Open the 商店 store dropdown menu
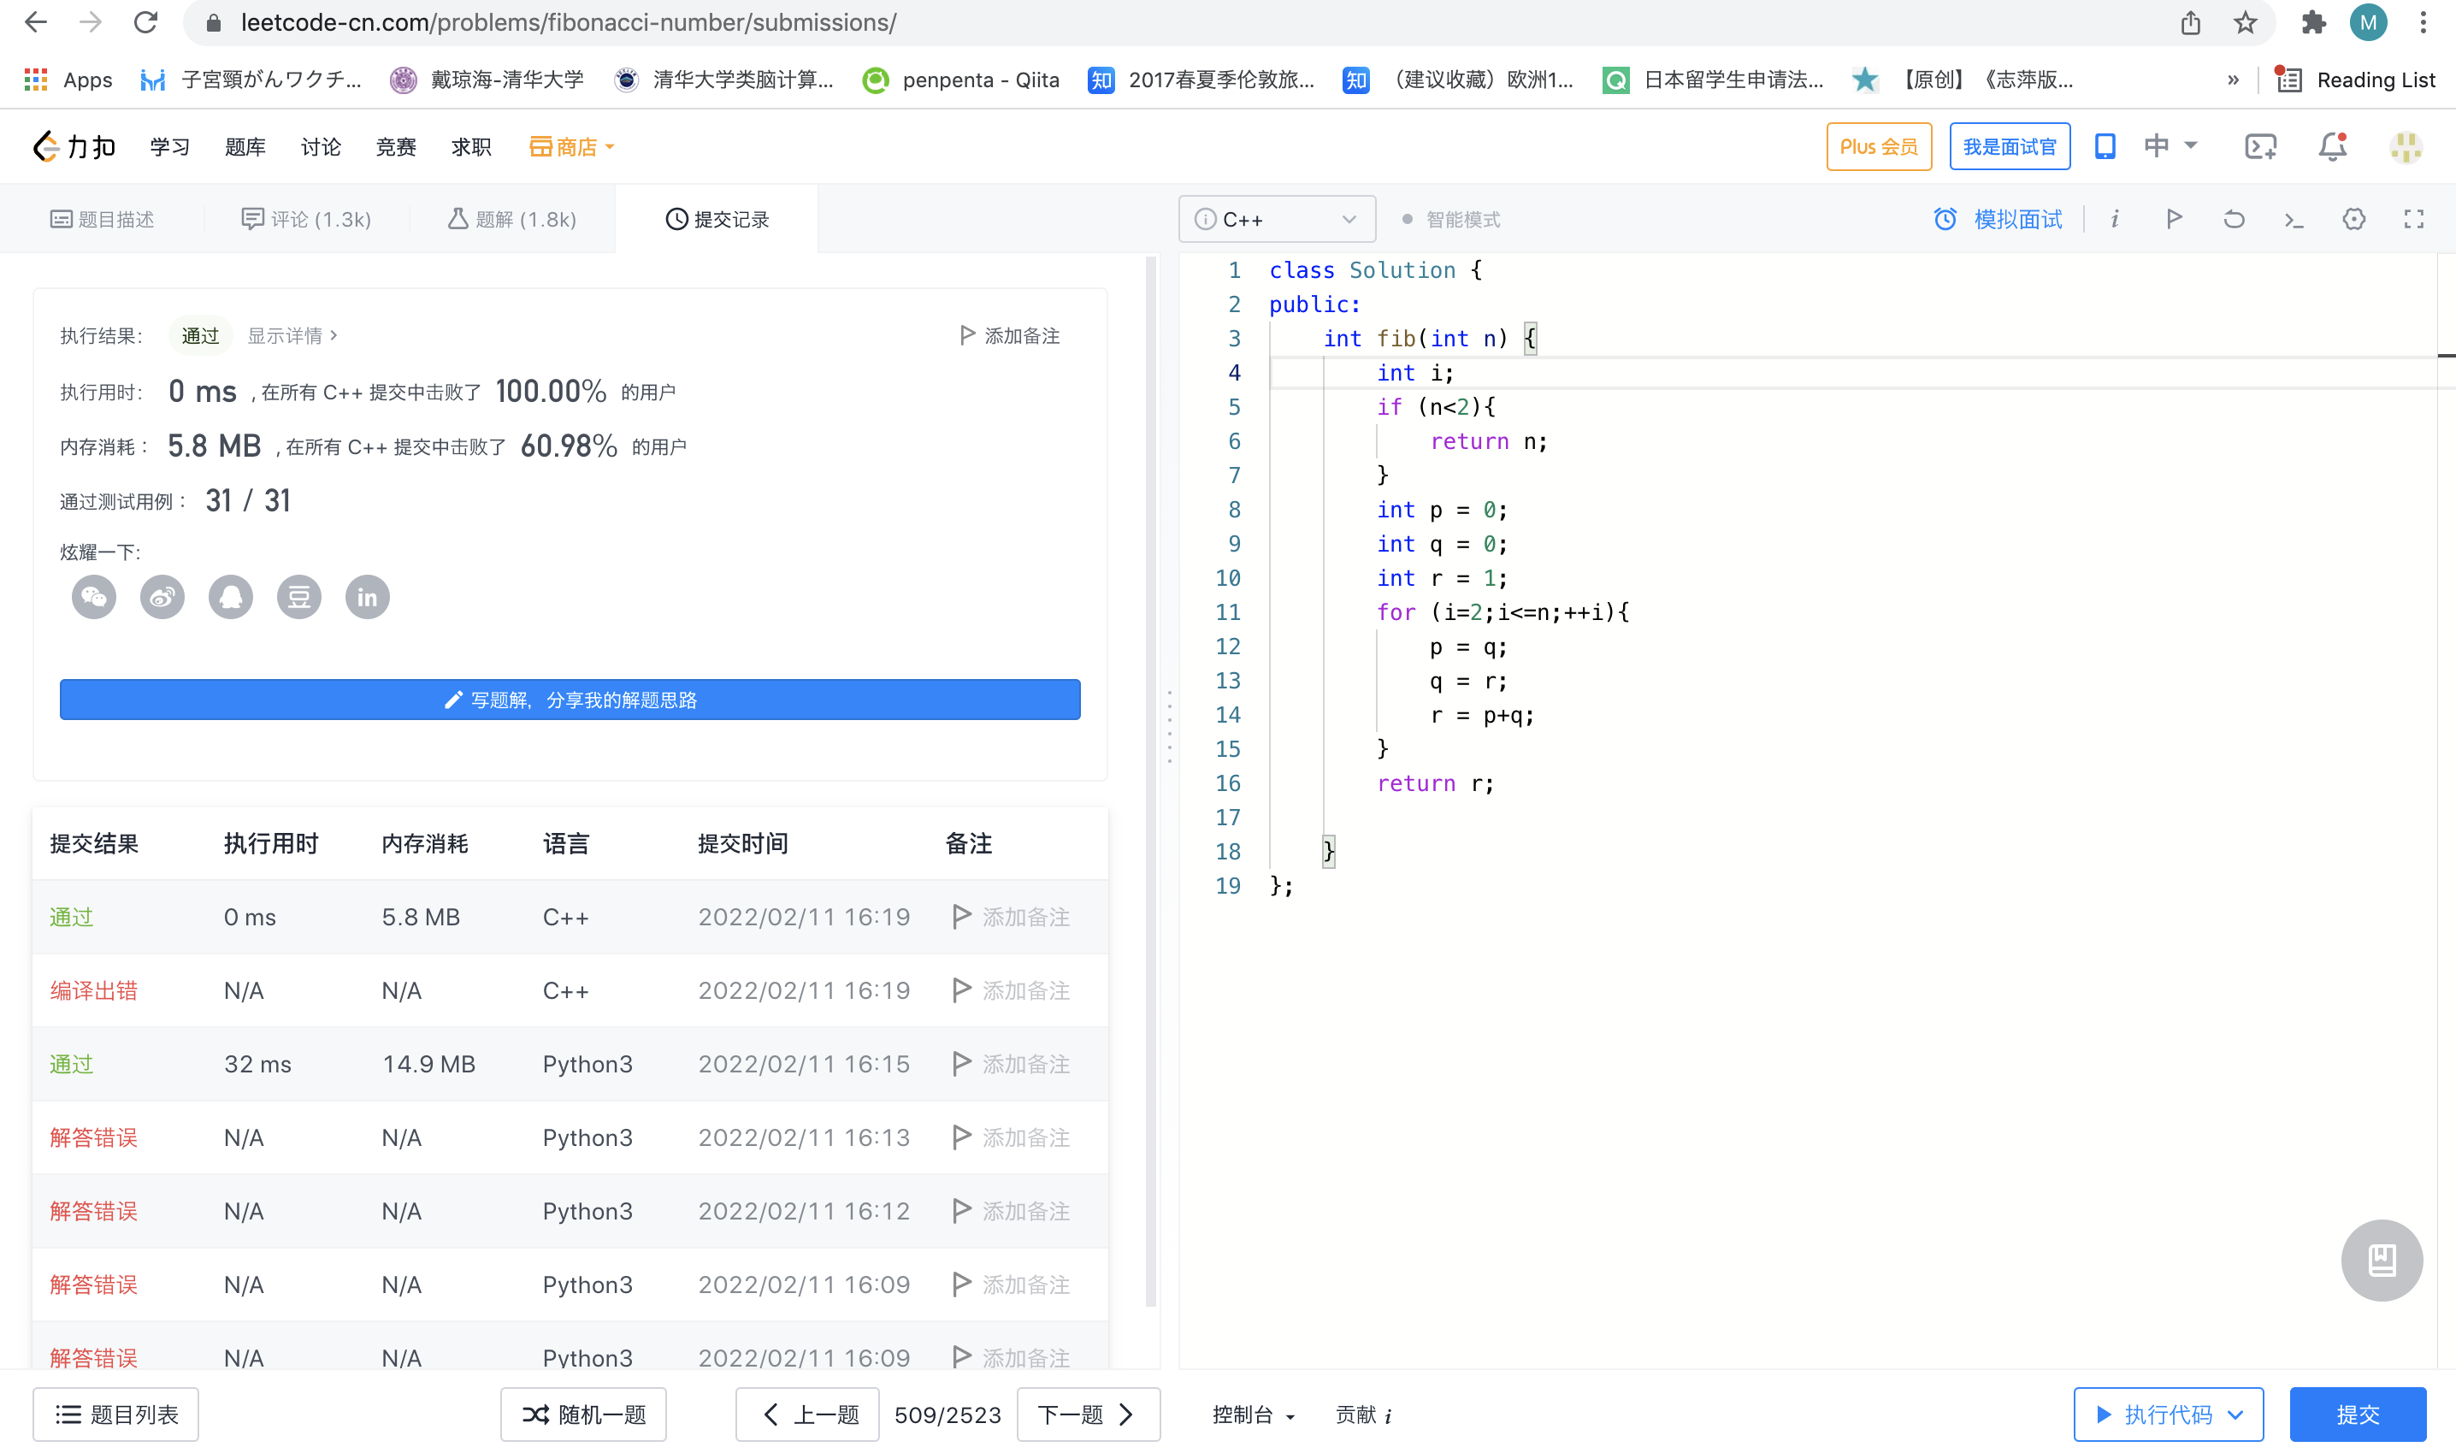This screenshot has height=1447, width=2456. 571,146
